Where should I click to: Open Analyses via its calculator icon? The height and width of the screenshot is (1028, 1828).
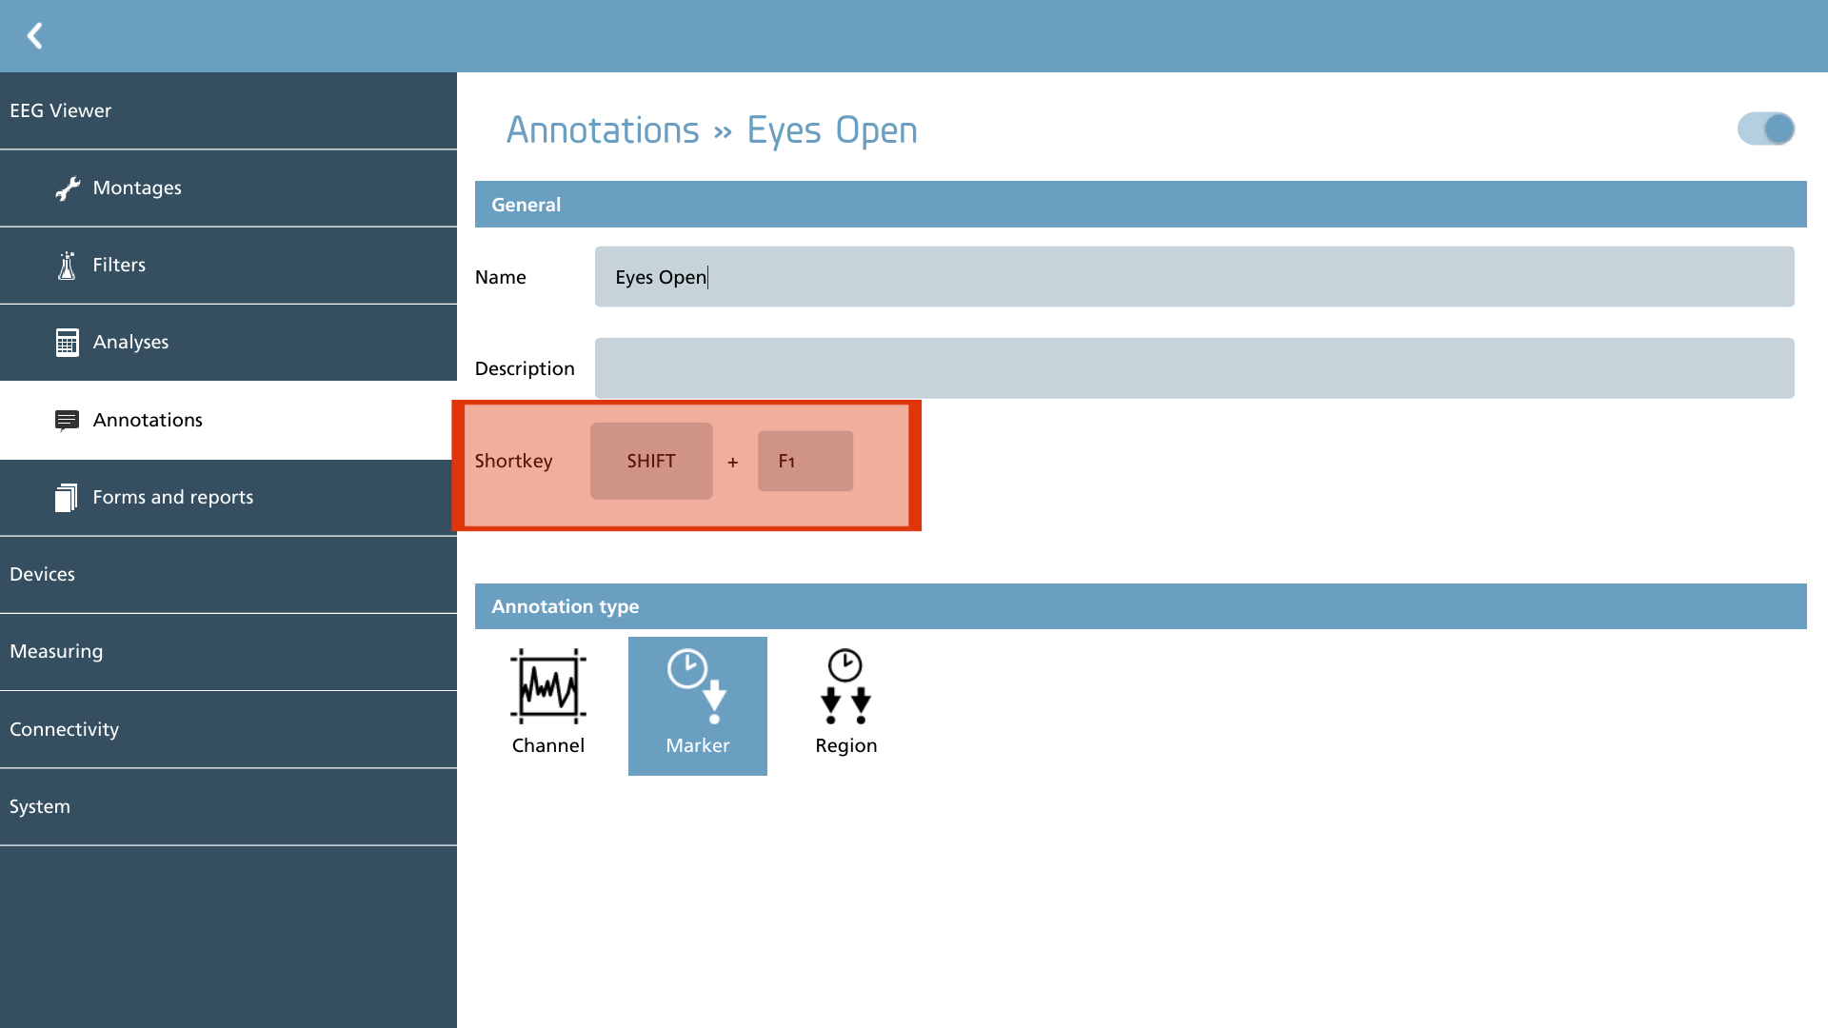click(67, 343)
